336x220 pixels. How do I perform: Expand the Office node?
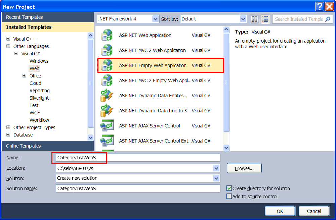point(25,76)
